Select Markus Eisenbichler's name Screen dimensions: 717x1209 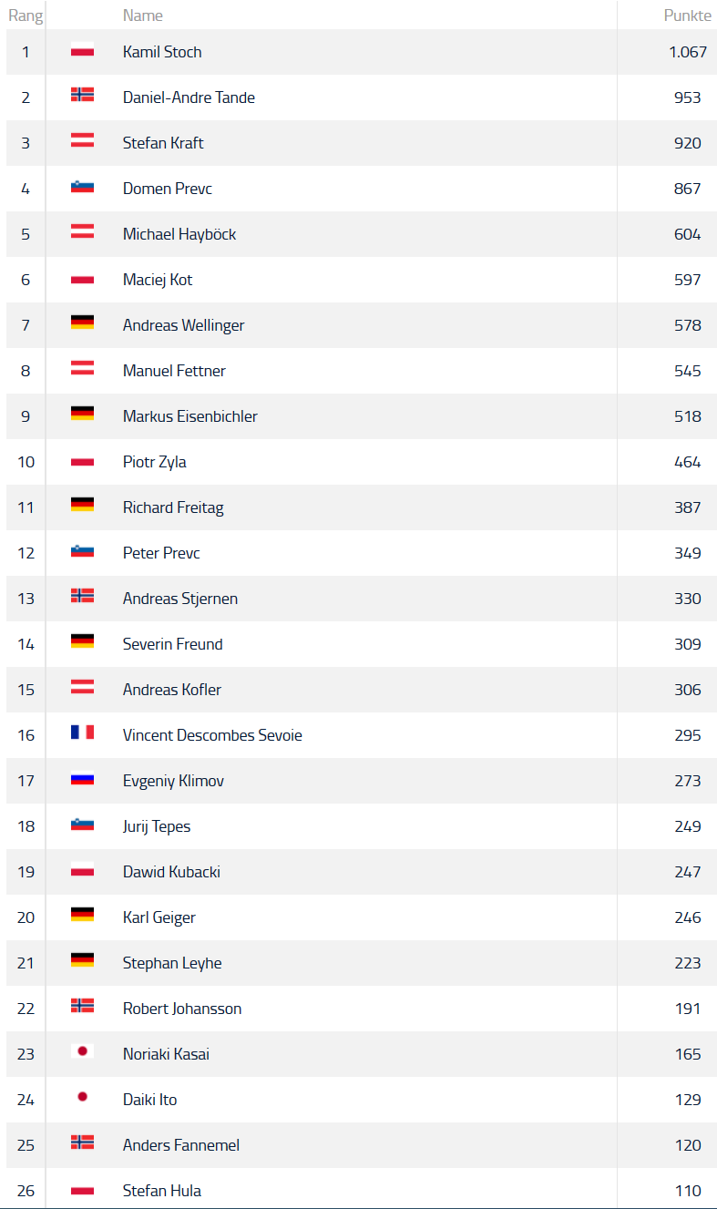pos(190,416)
